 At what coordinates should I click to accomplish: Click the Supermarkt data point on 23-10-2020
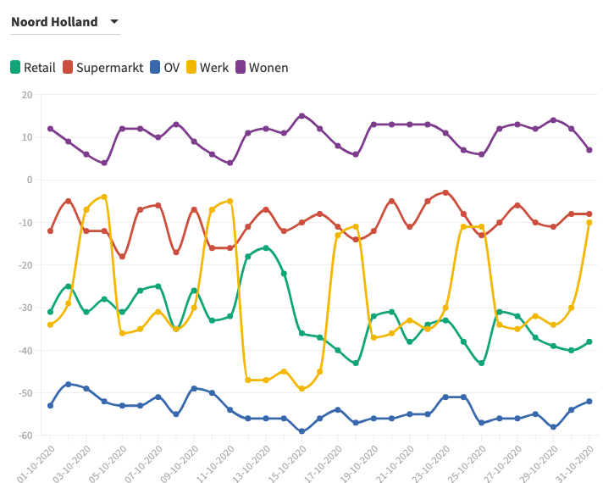click(x=445, y=192)
